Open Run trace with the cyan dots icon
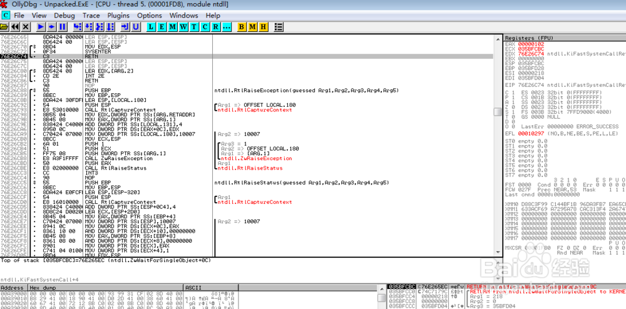Image resolution: width=626 pixels, height=309 pixels. coord(227,27)
